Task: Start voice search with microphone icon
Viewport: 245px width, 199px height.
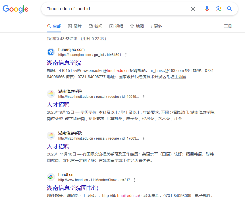Action: click(207, 9)
